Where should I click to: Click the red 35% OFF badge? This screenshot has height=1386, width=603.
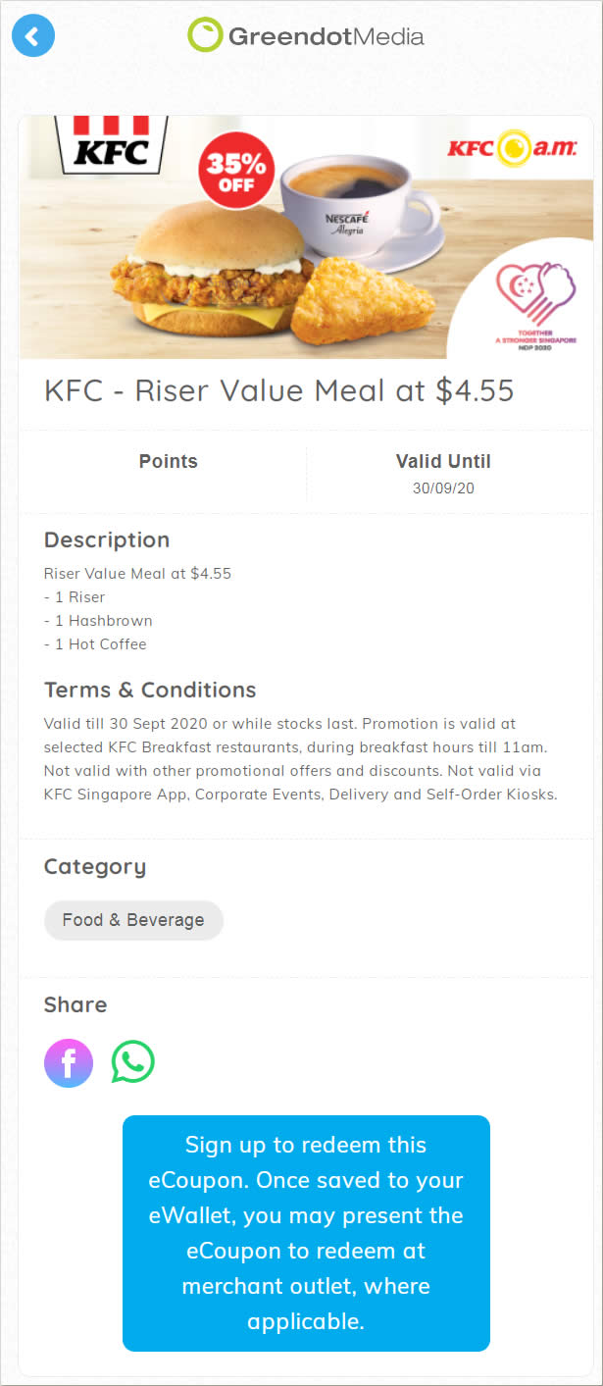(x=236, y=169)
